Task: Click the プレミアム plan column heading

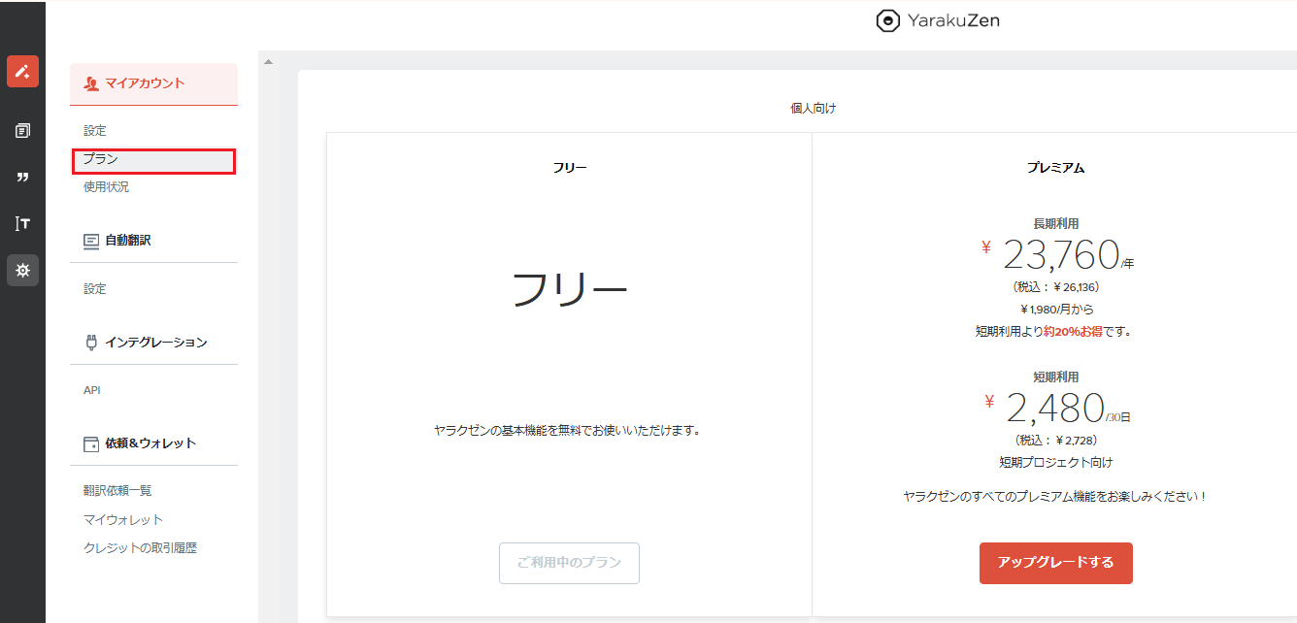Action: [x=1055, y=168]
